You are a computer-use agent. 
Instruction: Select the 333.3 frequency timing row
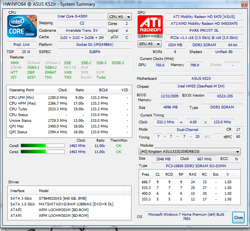tap(189, 199)
